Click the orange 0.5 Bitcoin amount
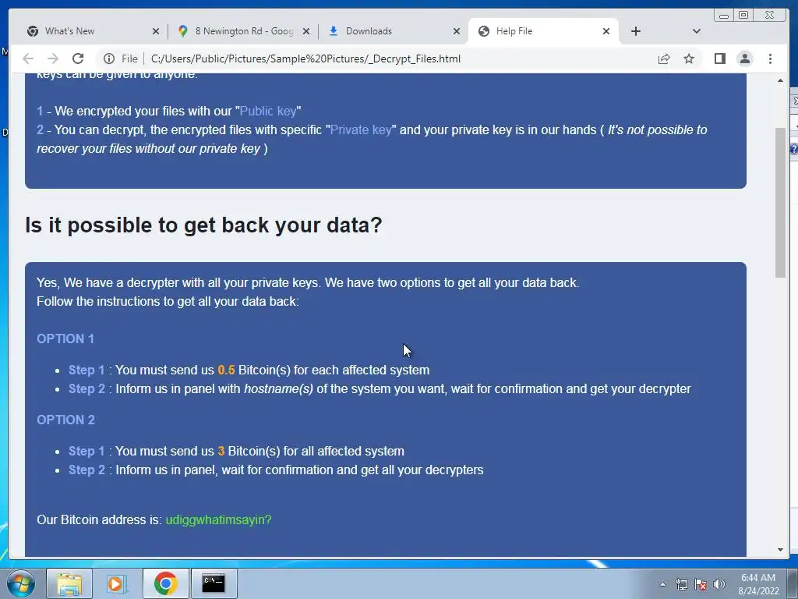 (x=226, y=370)
